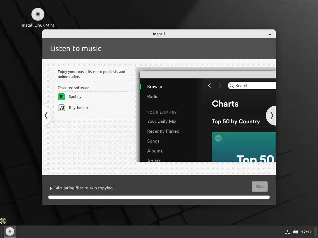The image size is (318, 238).
Task: Open Recently Played in library
Action: point(163,131)
